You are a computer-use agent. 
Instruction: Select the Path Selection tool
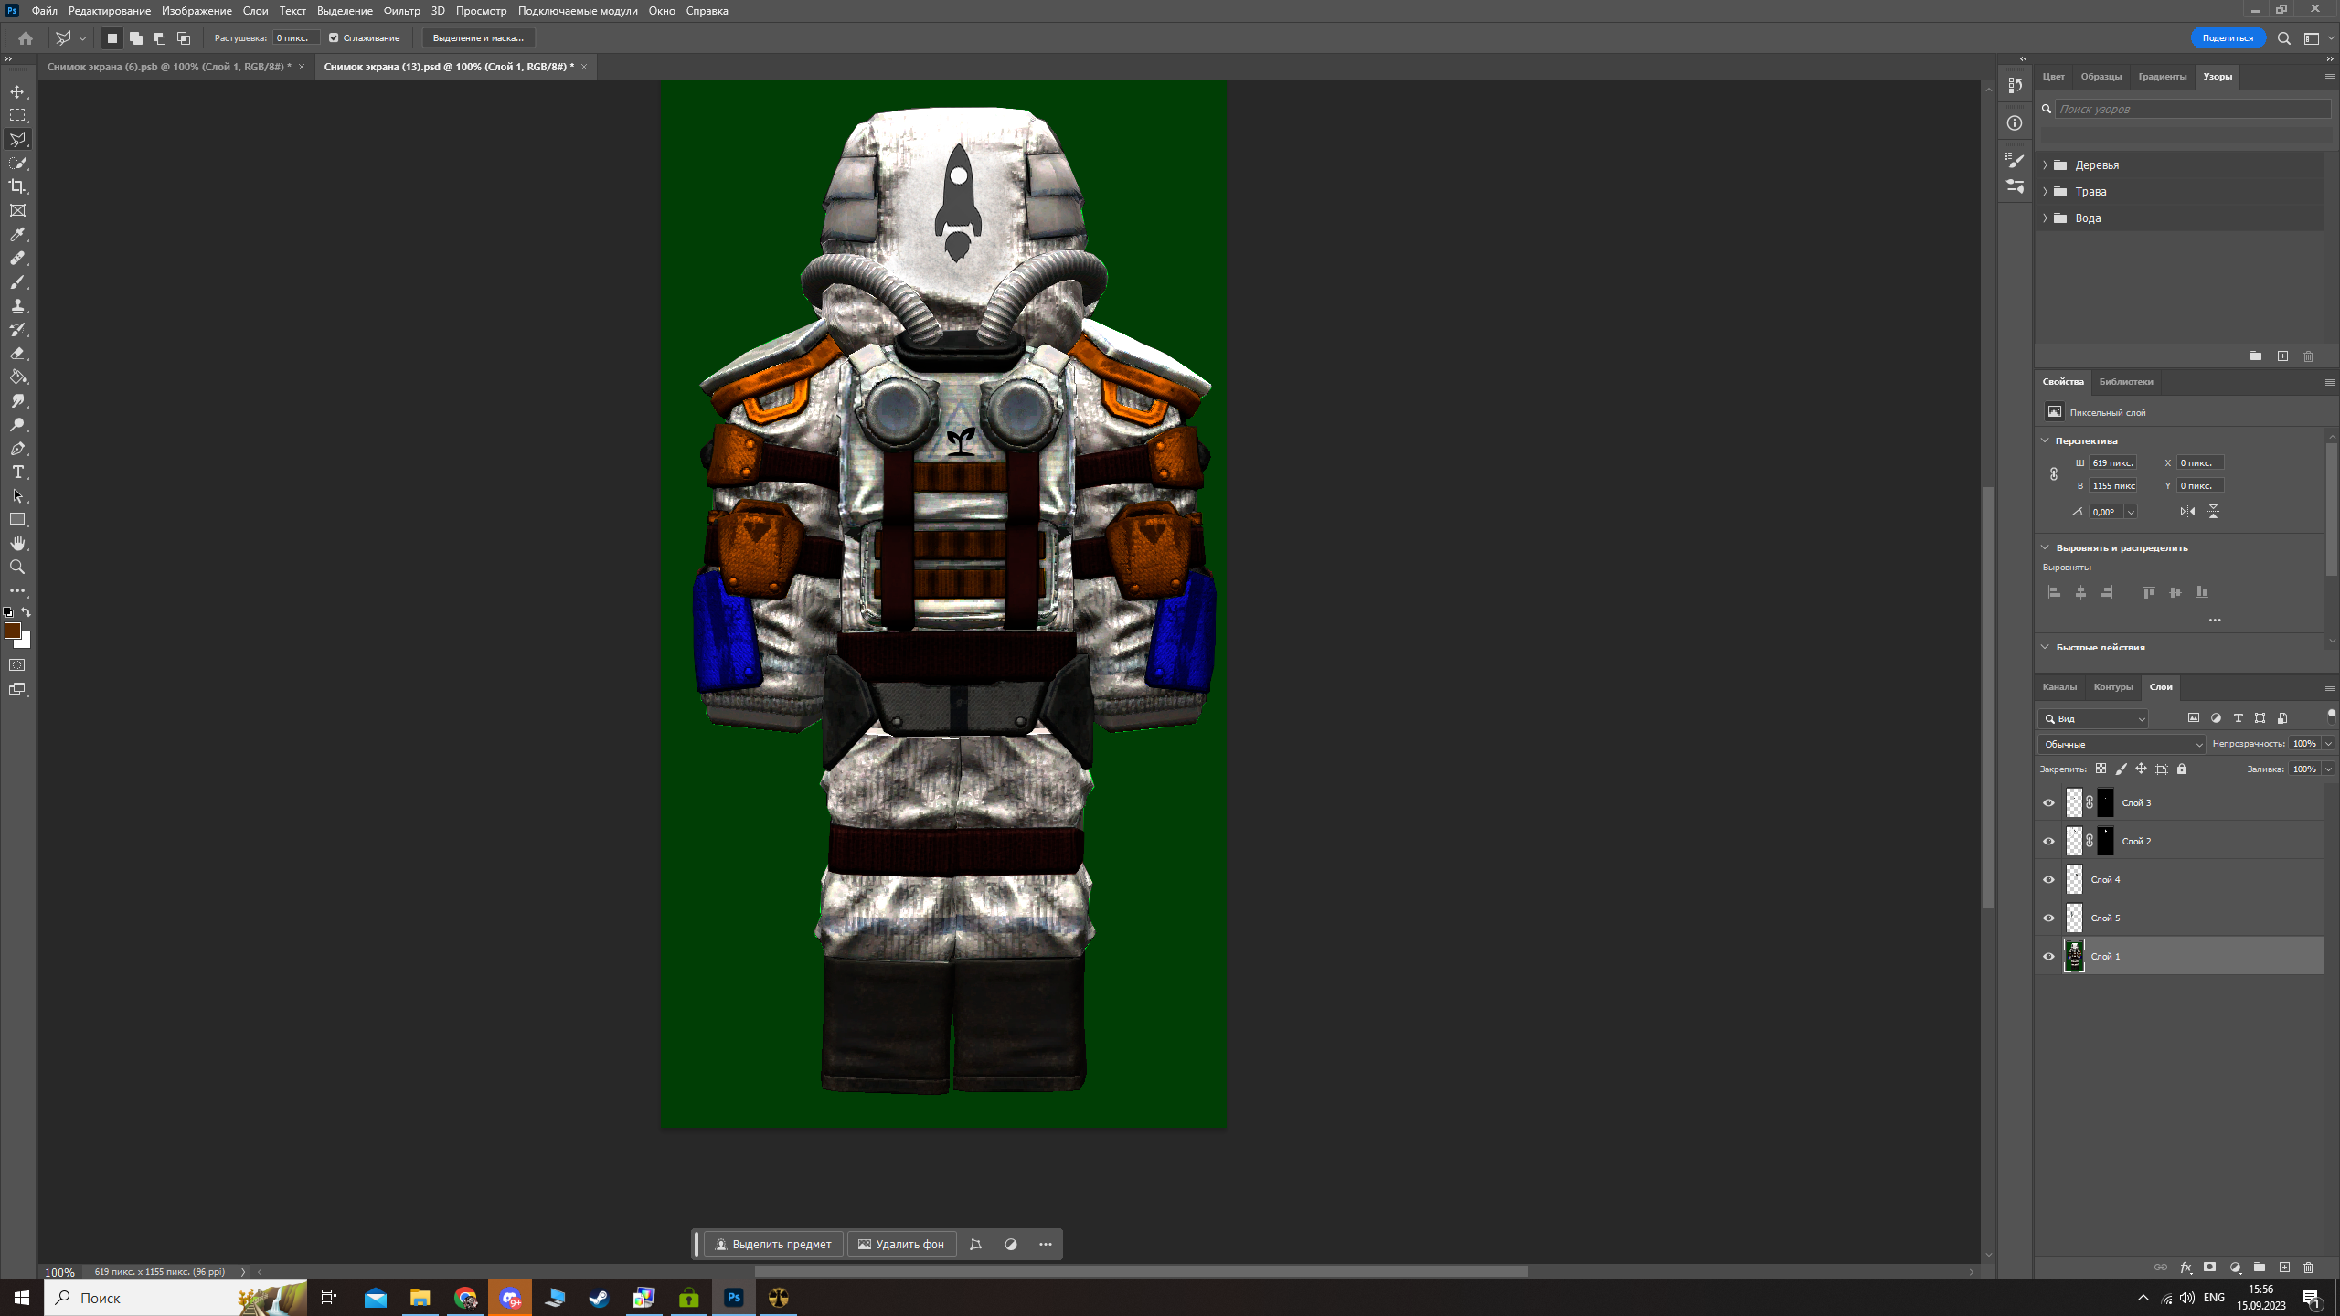pos(17,496)
